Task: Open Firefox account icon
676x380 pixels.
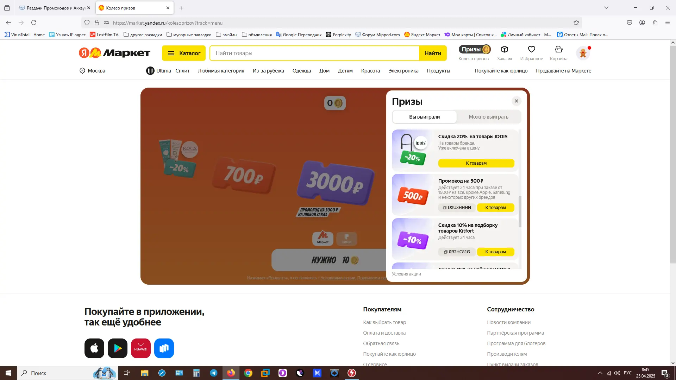Action: coord(642,23)
